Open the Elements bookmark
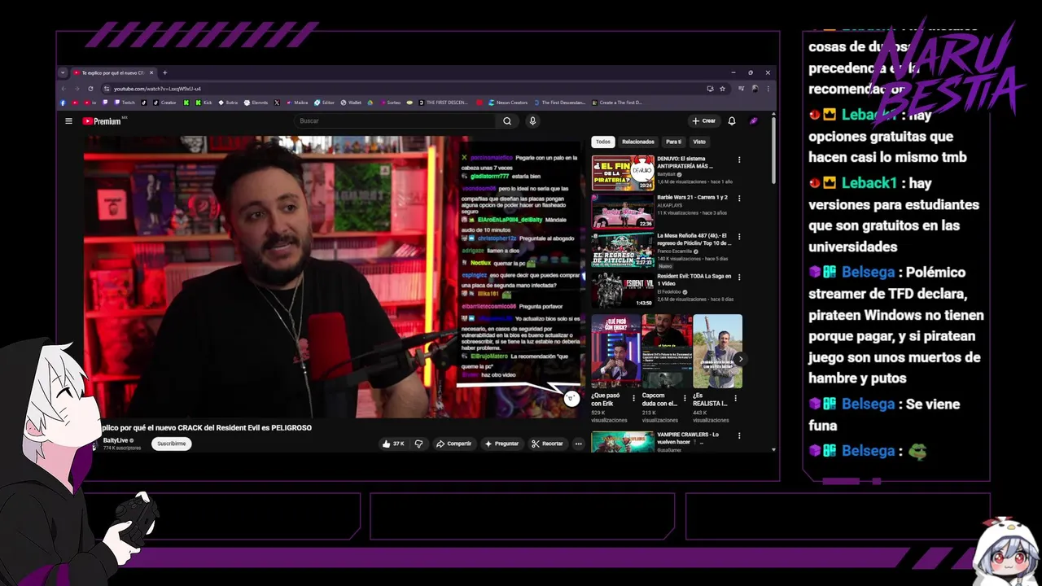1042x586 pixels. pos(256,103)
